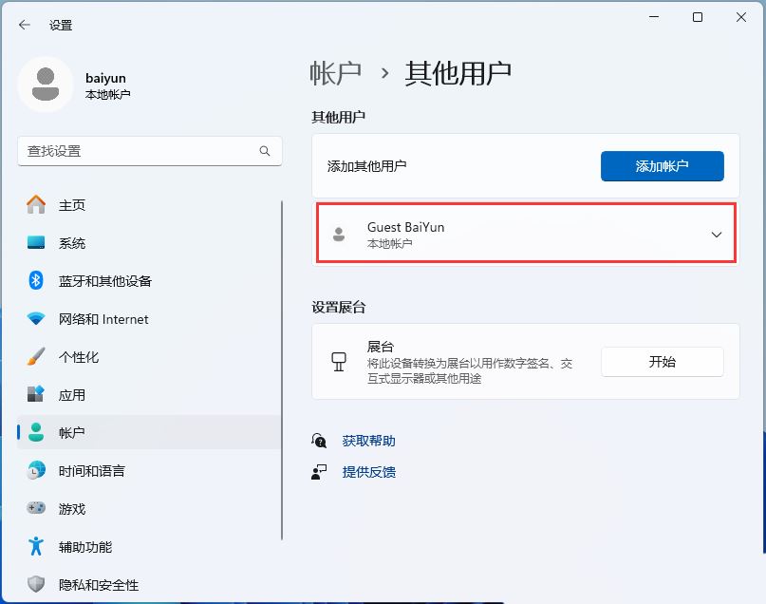Click the 设置展台 section heading
The width and height of the screenshot is (766, 604).
pyautogui.click(x=339, y=308)
